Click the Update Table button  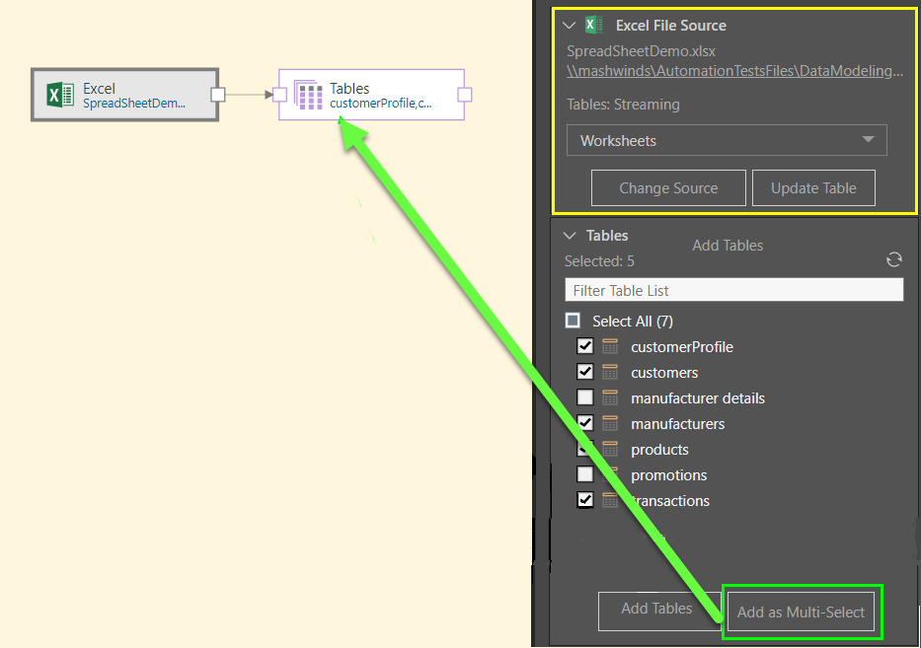coord(813,187)
